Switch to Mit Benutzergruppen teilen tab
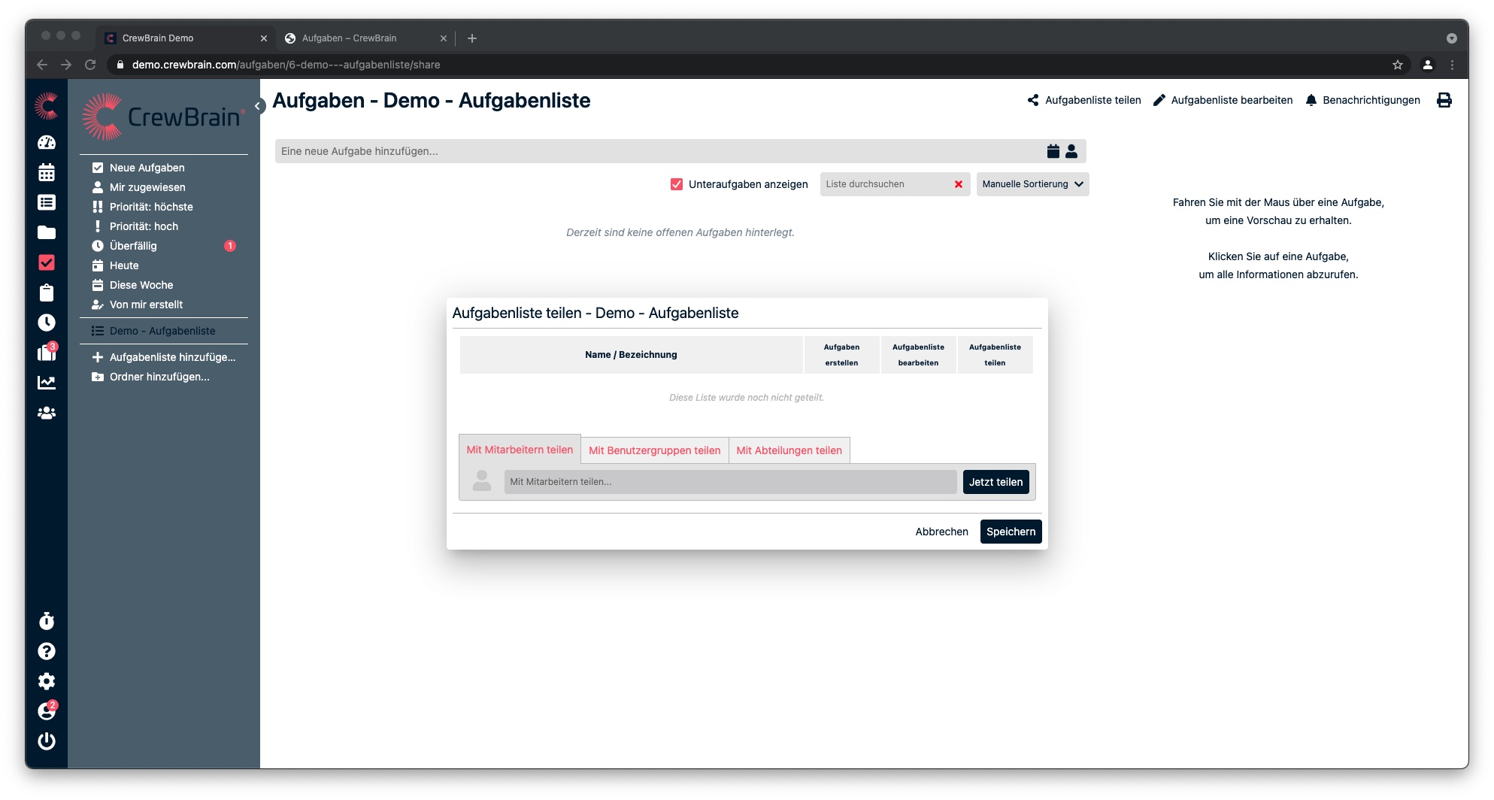This screenshot has height=800, width=1494. pos(654,450)
